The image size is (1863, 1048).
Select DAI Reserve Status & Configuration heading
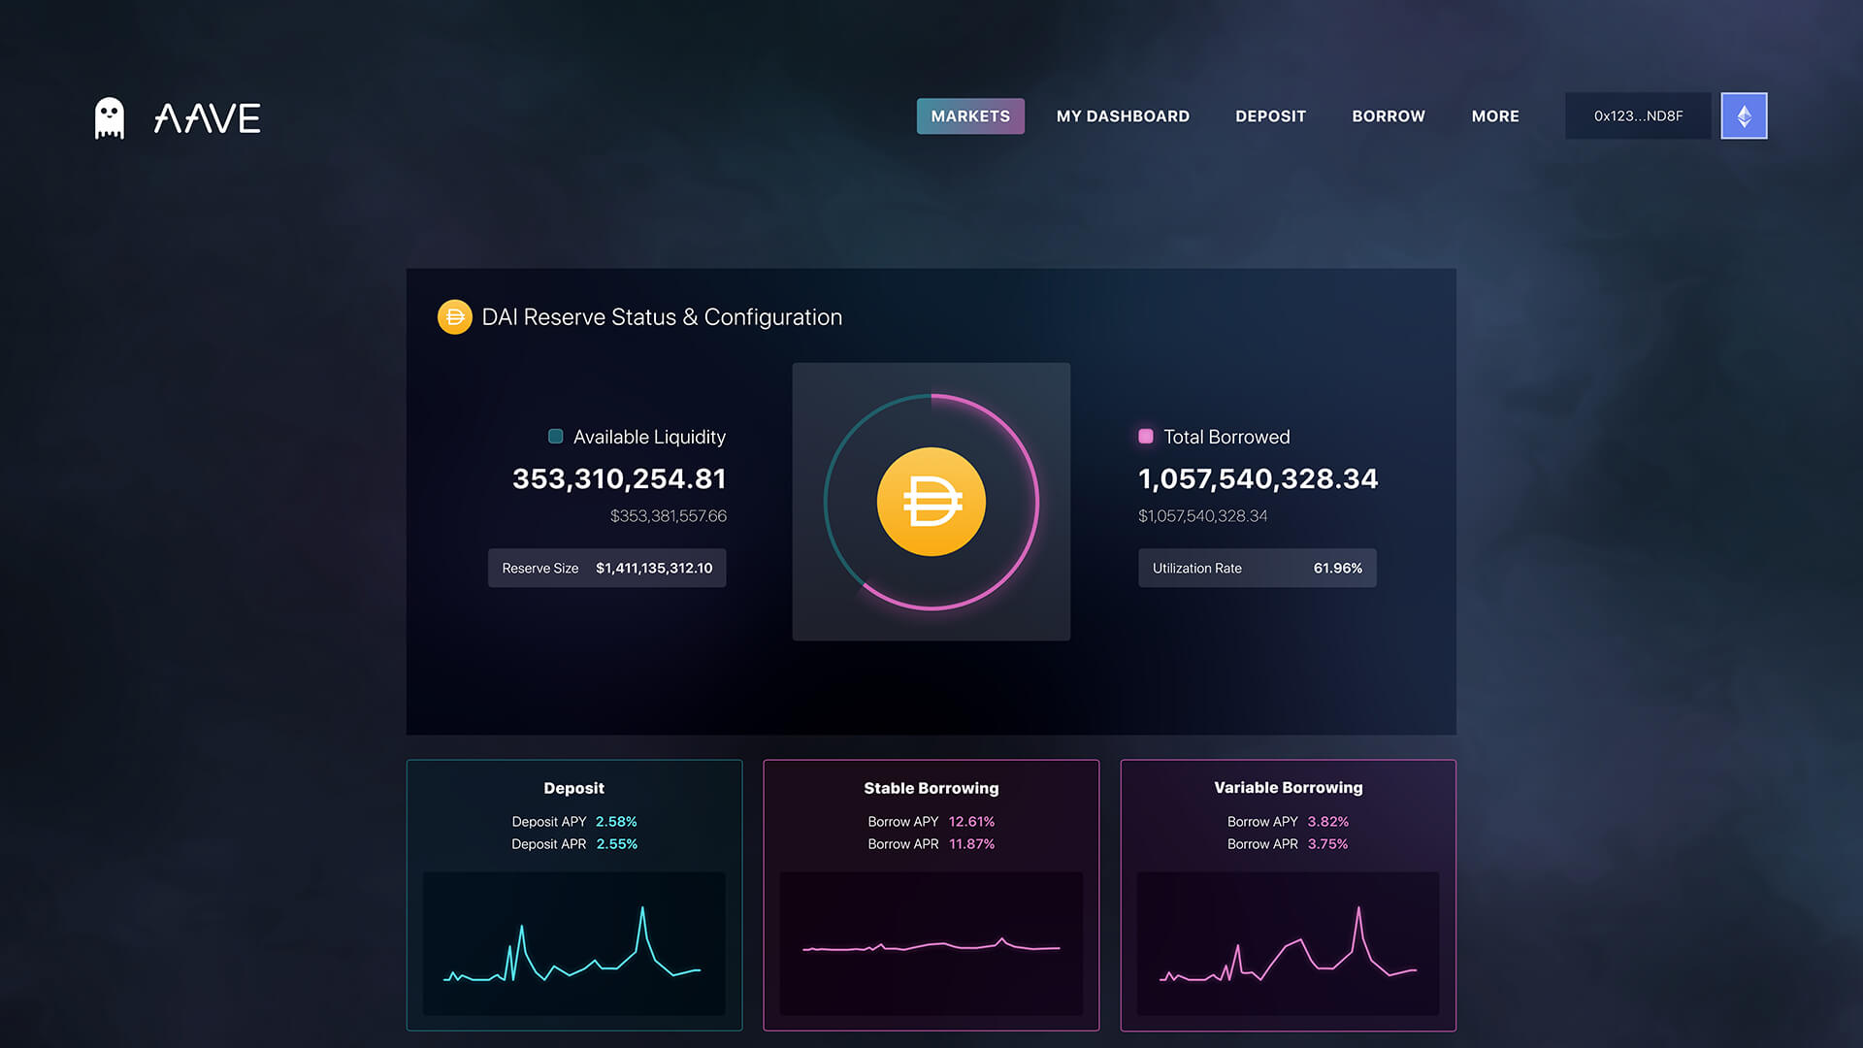pyautogui.click(x=662, y=317)
